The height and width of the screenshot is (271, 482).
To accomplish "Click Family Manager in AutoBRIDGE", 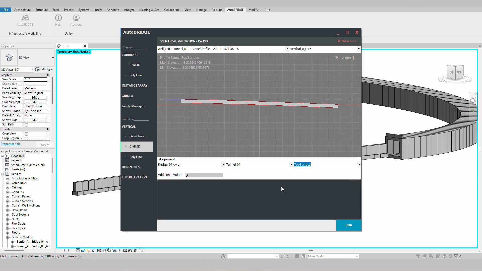I will click(133, 106).
